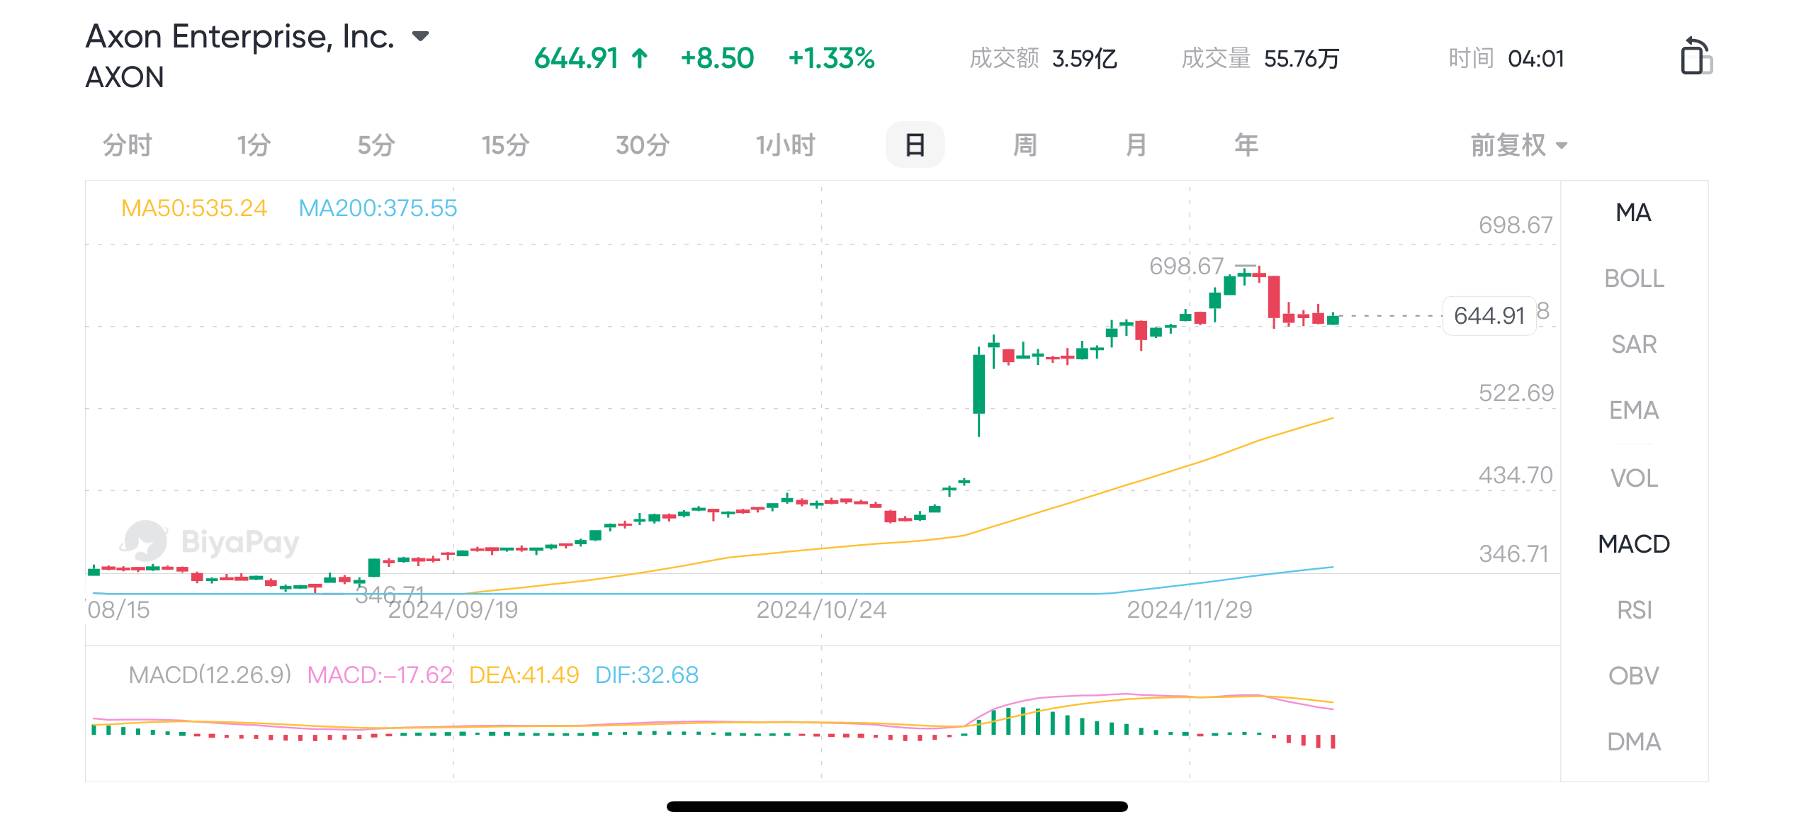The height and width of the screenshot is (829, 1794).
Task: Select the 5分 interval tab
Action: click(376, 145)
